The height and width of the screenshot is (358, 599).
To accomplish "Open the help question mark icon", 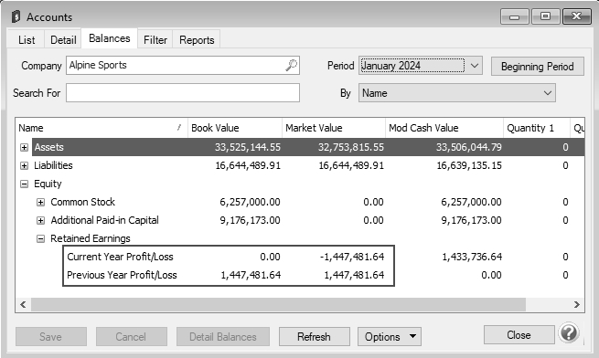I will click(569, 333).
